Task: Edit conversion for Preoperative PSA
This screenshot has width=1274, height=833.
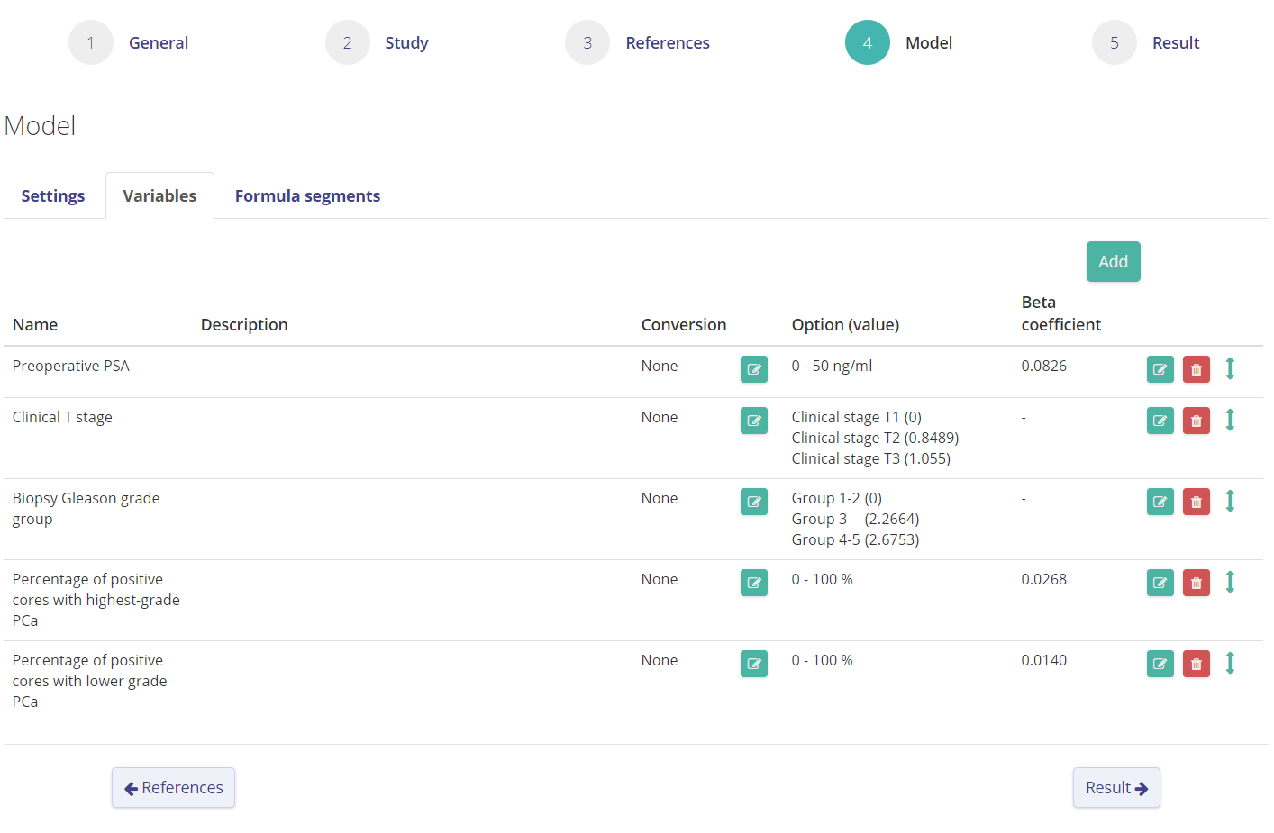Action: coord(753,369)
